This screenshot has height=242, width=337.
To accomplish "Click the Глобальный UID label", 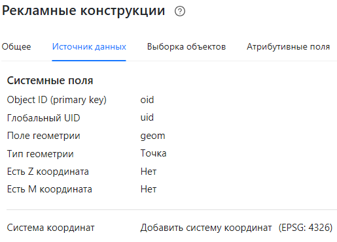I will tap(44, 118).
